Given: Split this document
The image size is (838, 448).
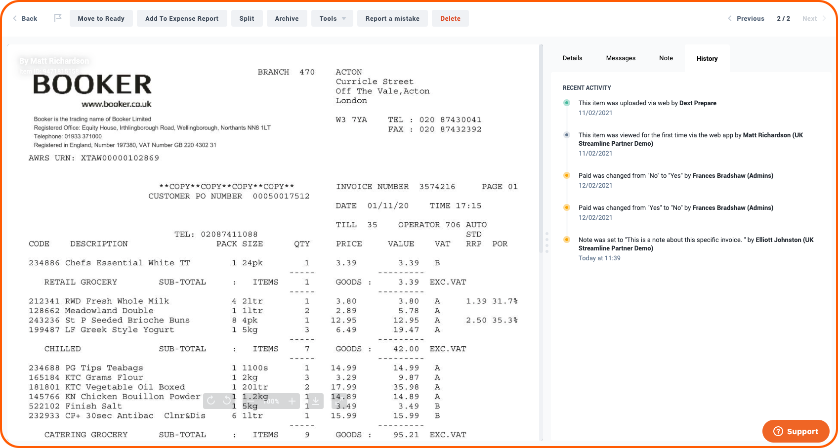Looking at the screenshot, I should click(247, 18).
